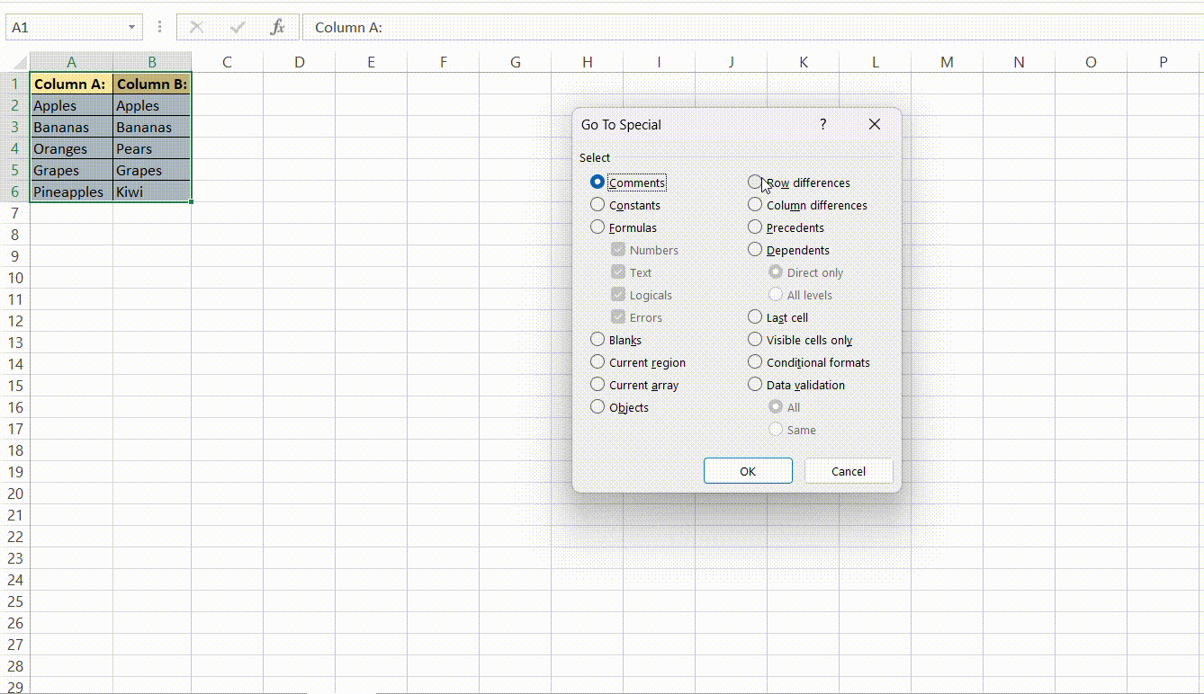
Task: Click the OK button
Action: point(748,470)
